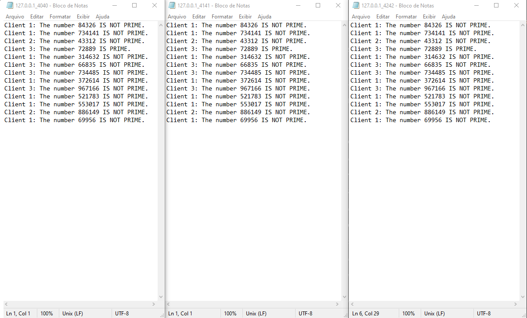Open Editar menu in 127.0.0.1_4040 window
The image size is (527, 318).
(37, 17)
